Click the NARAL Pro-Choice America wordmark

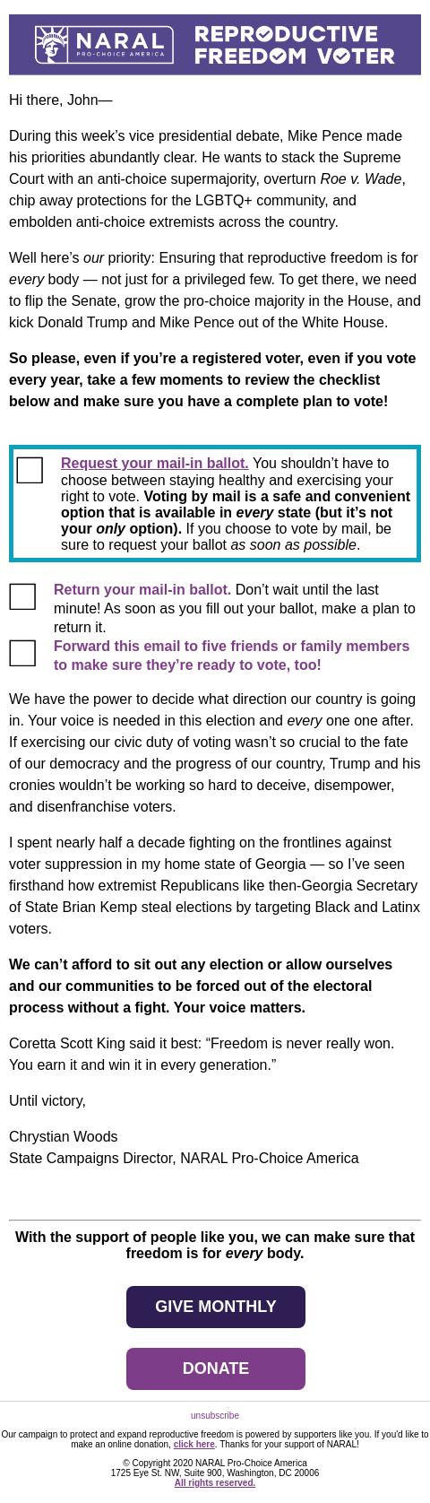[x=121, y=44]
